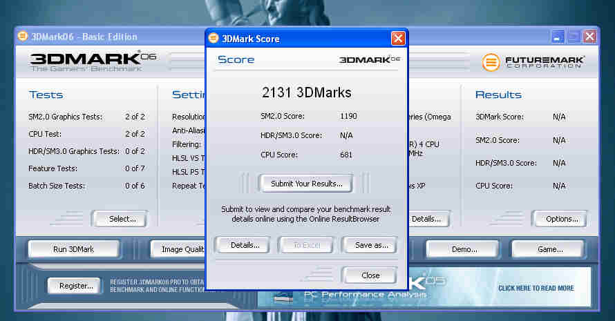
Task: Start benchmark with Run 3DMark
Action: coord(73,249)
